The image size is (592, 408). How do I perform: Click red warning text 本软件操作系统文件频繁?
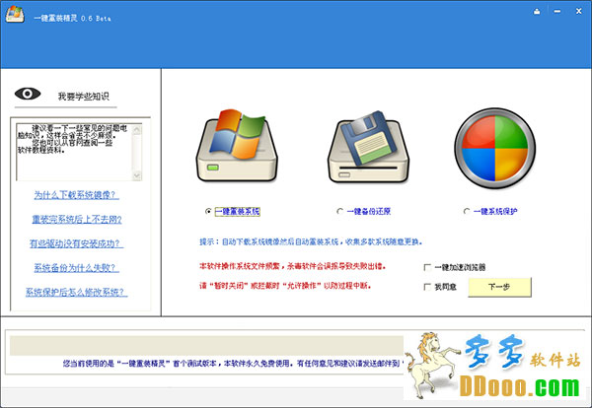(x=293, y=266)
